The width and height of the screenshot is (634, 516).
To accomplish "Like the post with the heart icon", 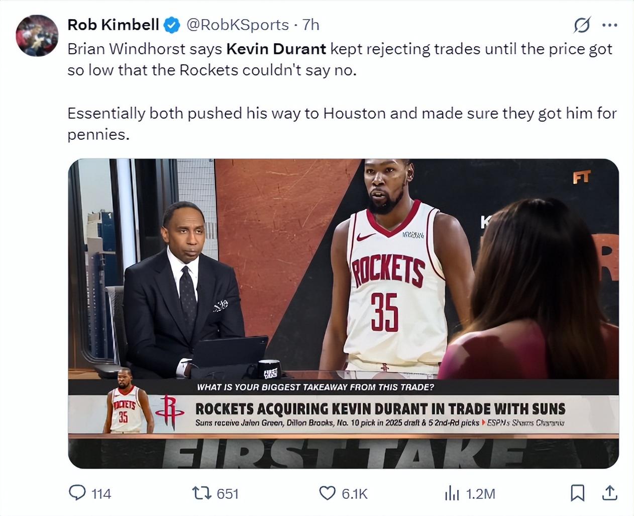I will 328,493.
